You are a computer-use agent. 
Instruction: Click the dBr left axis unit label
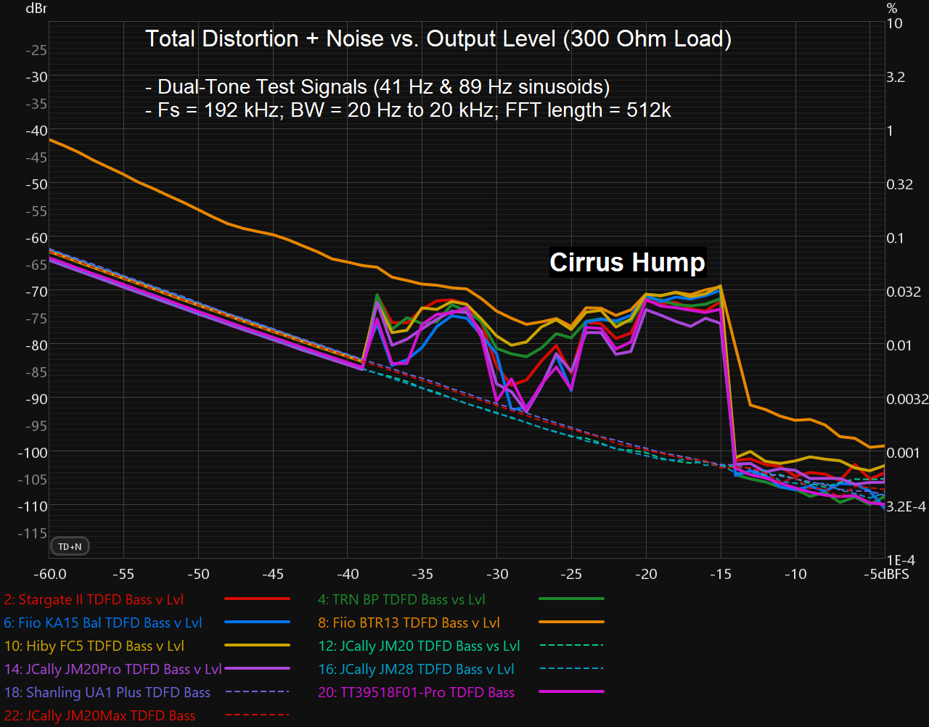tap(35, 9)
